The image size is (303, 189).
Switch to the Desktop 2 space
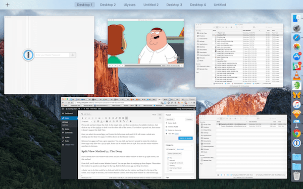(108, 5)
